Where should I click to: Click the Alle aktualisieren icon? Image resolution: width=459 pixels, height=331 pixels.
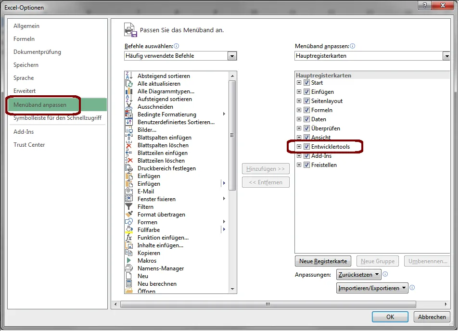(x=128, y=84)
